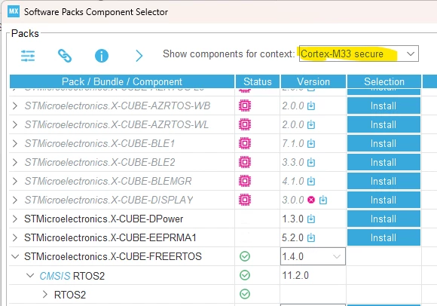The height and width of the screenshot is (306, 437).
Task: Click the download icon beside version 4.1.0
Action: click(x=311, y=181)
